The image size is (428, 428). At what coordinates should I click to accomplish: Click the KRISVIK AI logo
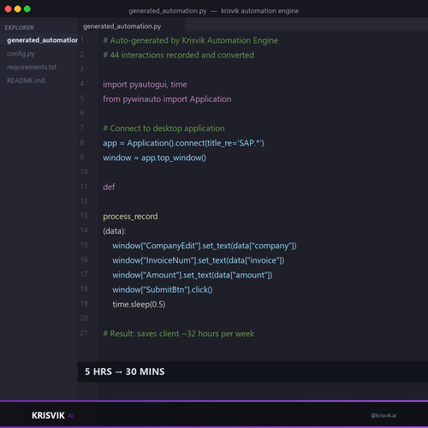pyautogui.click(x=53, y=415)
